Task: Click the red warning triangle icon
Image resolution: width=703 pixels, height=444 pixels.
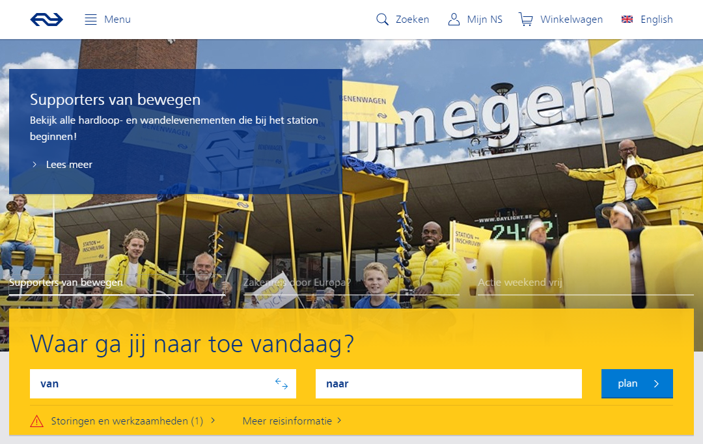Action: pos(36,421)
